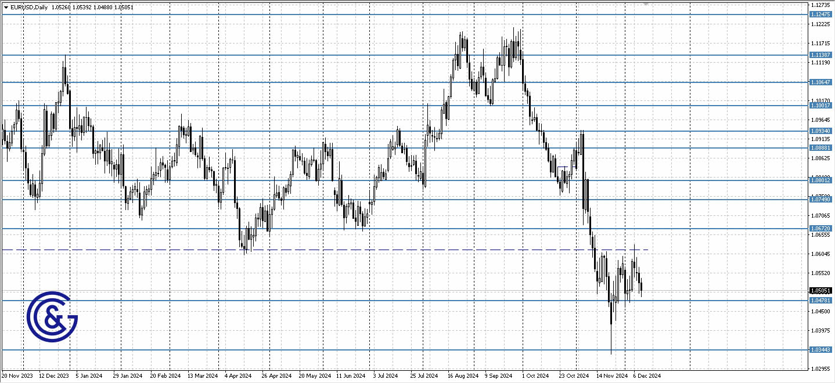Click the current price tag 1.05051
This screenshot has height=383, width=835.
tap(820, 290)
